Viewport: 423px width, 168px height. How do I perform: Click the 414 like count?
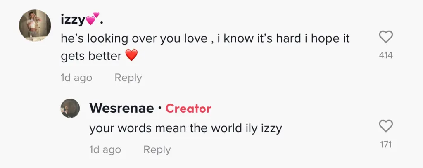click(x=385, y=55)
